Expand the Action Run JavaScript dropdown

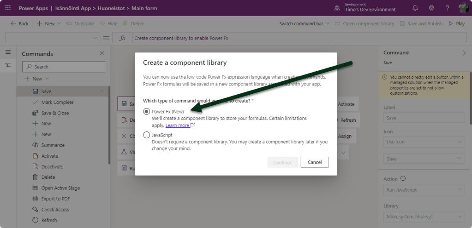coord(424,190)
